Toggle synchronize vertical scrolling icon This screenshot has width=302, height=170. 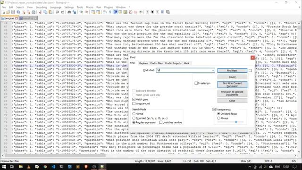[93, 12]
